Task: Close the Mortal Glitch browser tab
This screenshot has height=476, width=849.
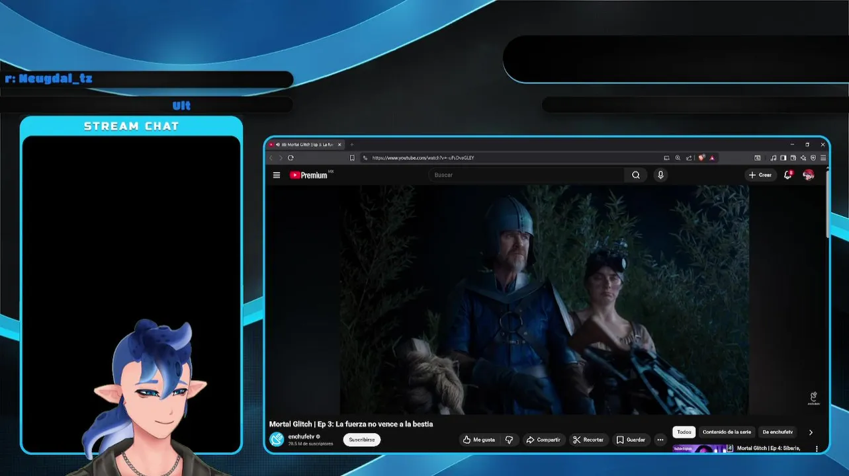Action: pyautogui.click(x=339, y=144)
